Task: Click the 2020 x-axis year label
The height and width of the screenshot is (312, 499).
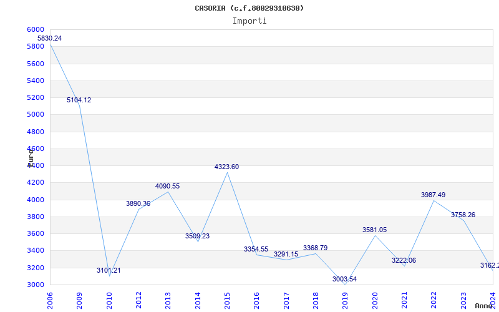Action: pos(375,301)
